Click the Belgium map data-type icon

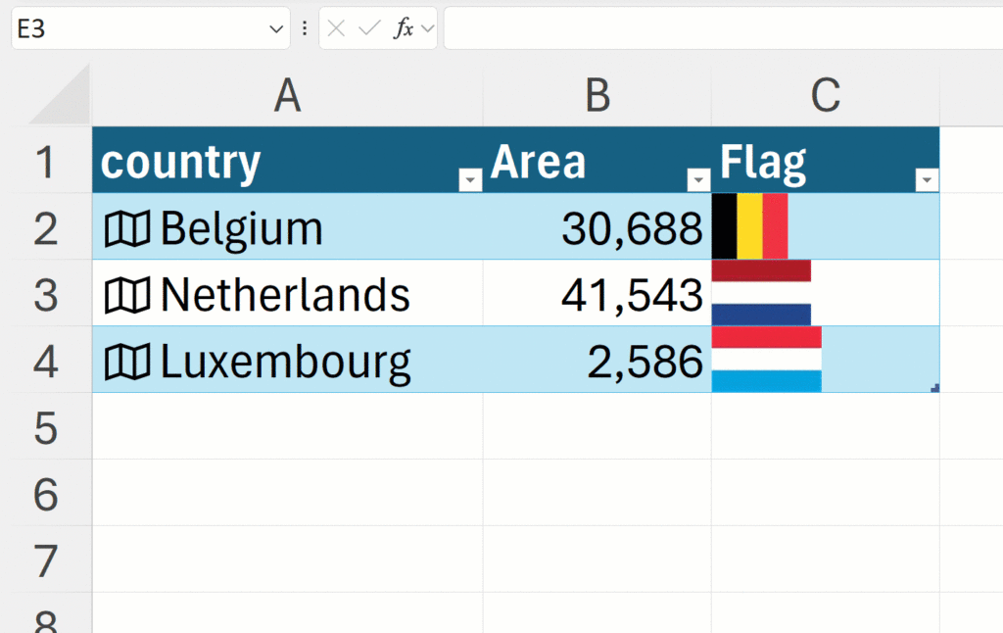(127, 228)
